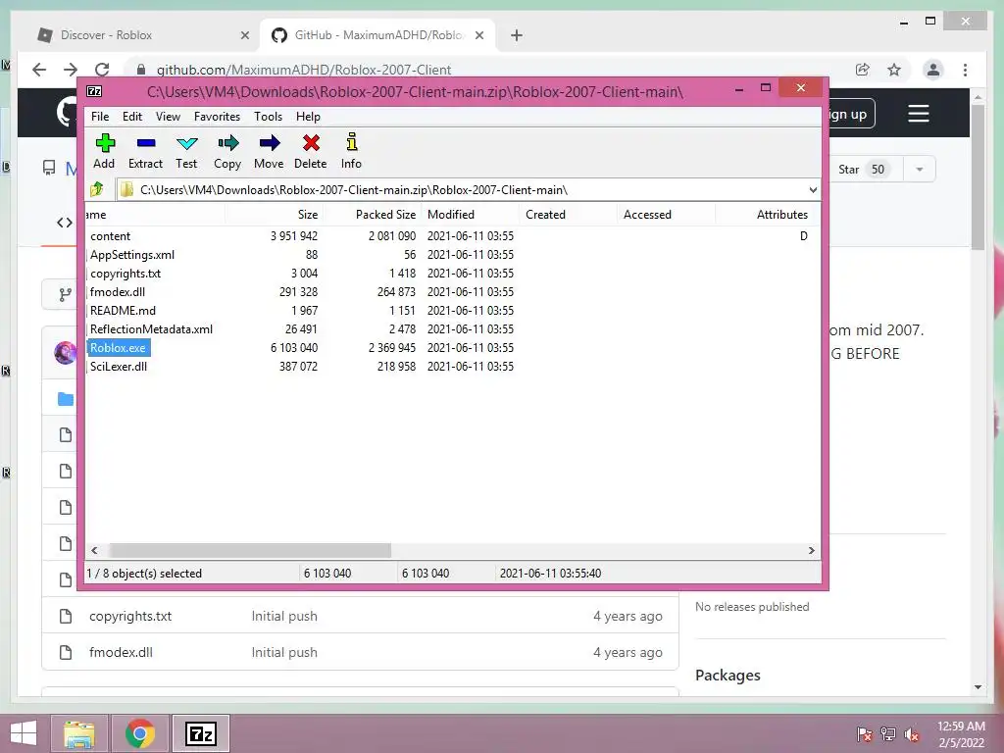Image resolution: width=1004 pixels, height=753 pixels.
Task: Select the highlighted Roblox.exe file
Action: pos(118,348)
